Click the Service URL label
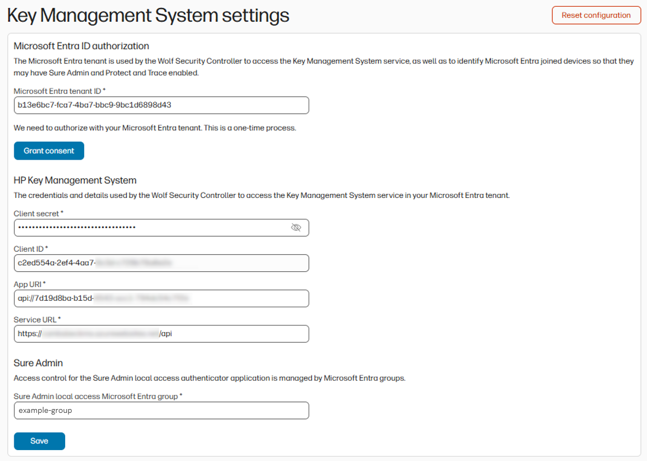The image size is (647, 461). click(x=37, y=320)
